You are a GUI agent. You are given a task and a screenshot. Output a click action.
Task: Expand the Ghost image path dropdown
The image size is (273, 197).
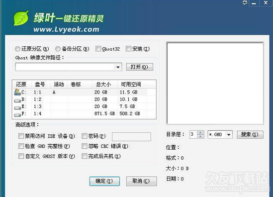[x=118, y=67]
